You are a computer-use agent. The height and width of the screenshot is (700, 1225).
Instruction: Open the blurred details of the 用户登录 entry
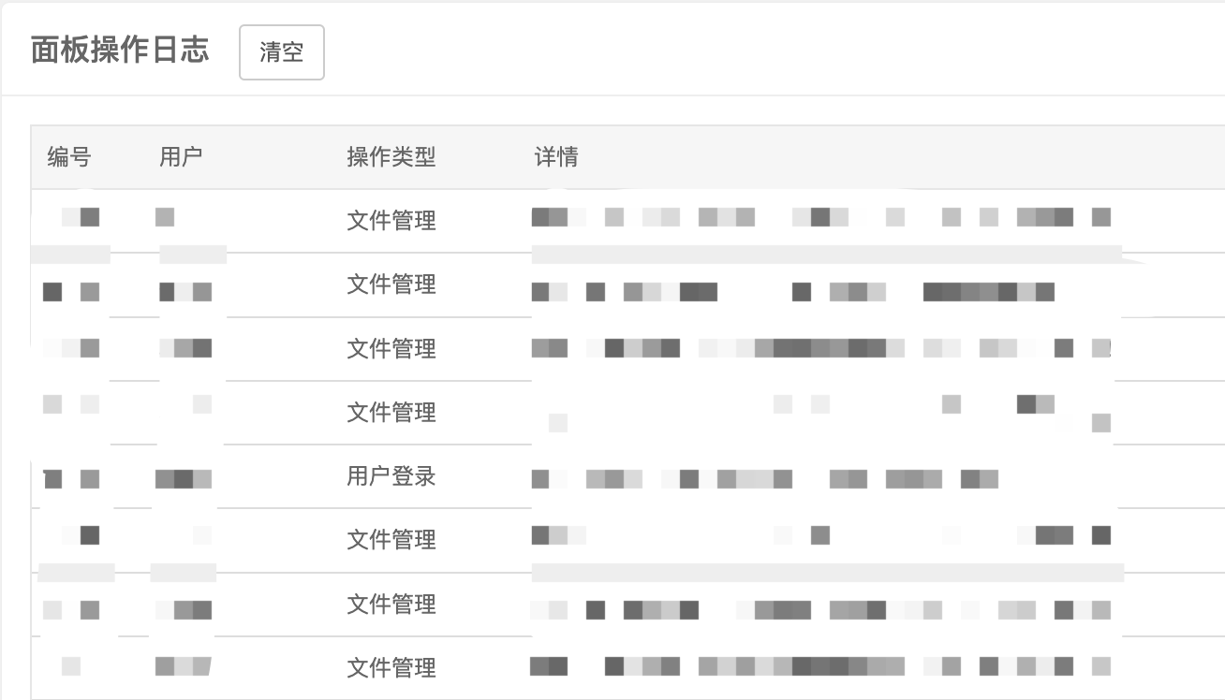[x=764, y=479]
